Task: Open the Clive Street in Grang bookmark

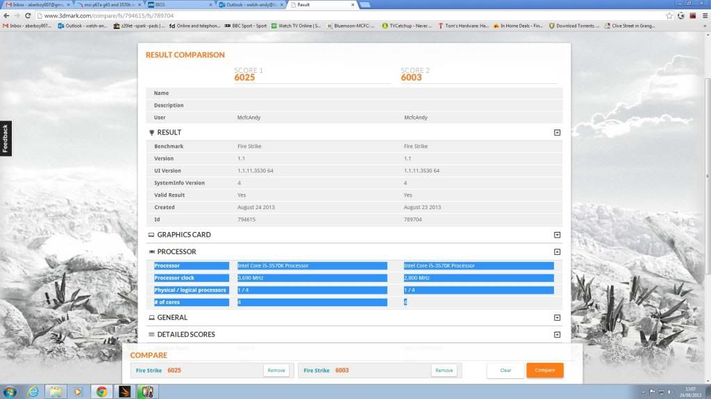Action: pyautogui.click(x=629, y=26)
